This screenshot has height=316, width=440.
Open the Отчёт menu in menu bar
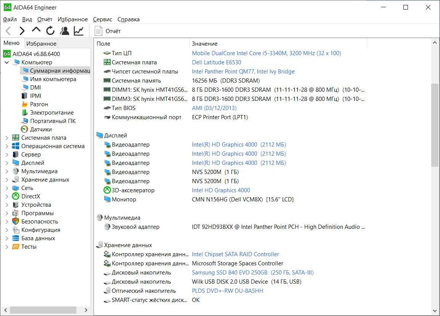(x=45, y=19)
